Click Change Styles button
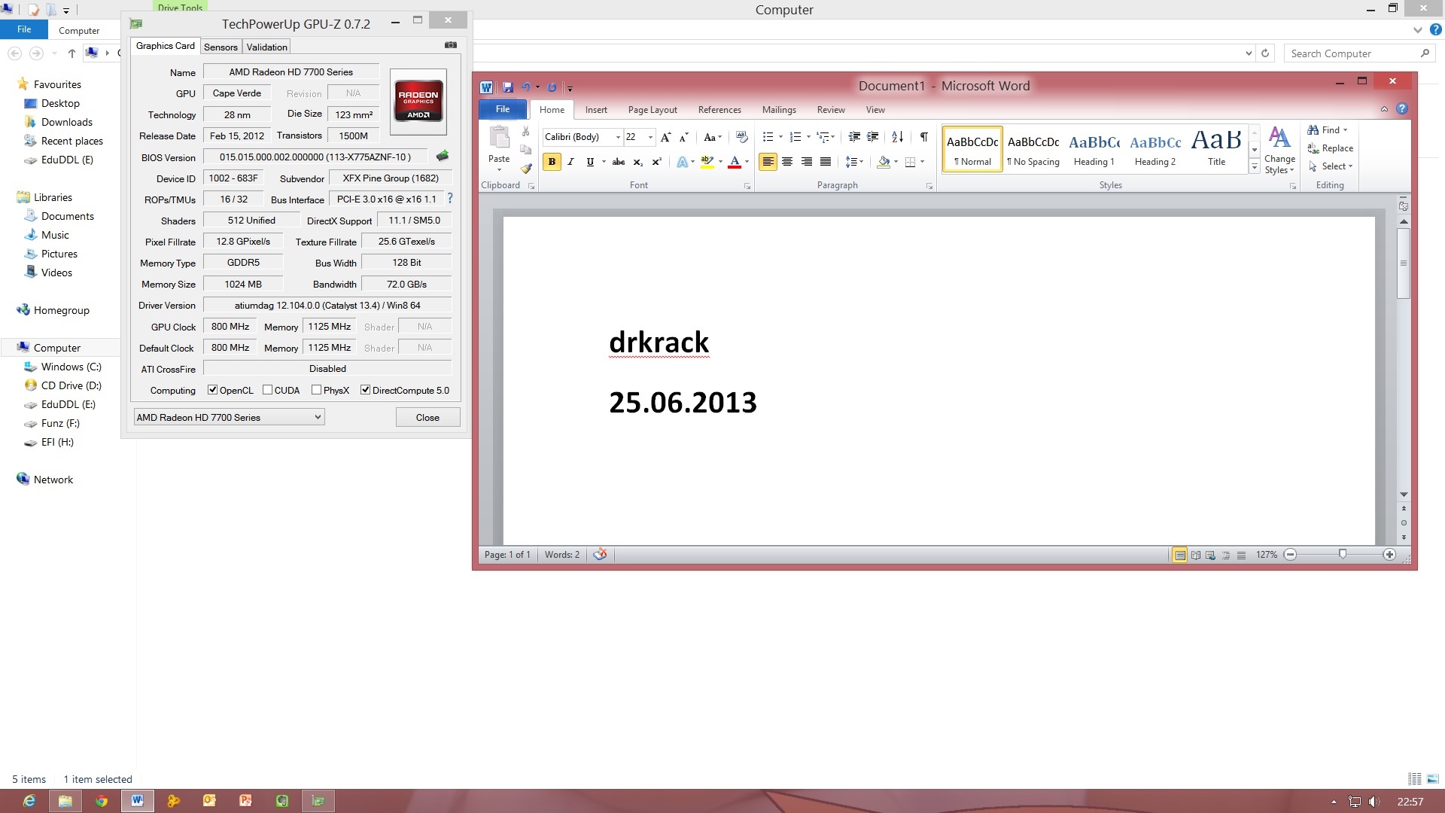Viewport: 1445px width, 813px height. pyautogui.click(x=1279, y=151)
